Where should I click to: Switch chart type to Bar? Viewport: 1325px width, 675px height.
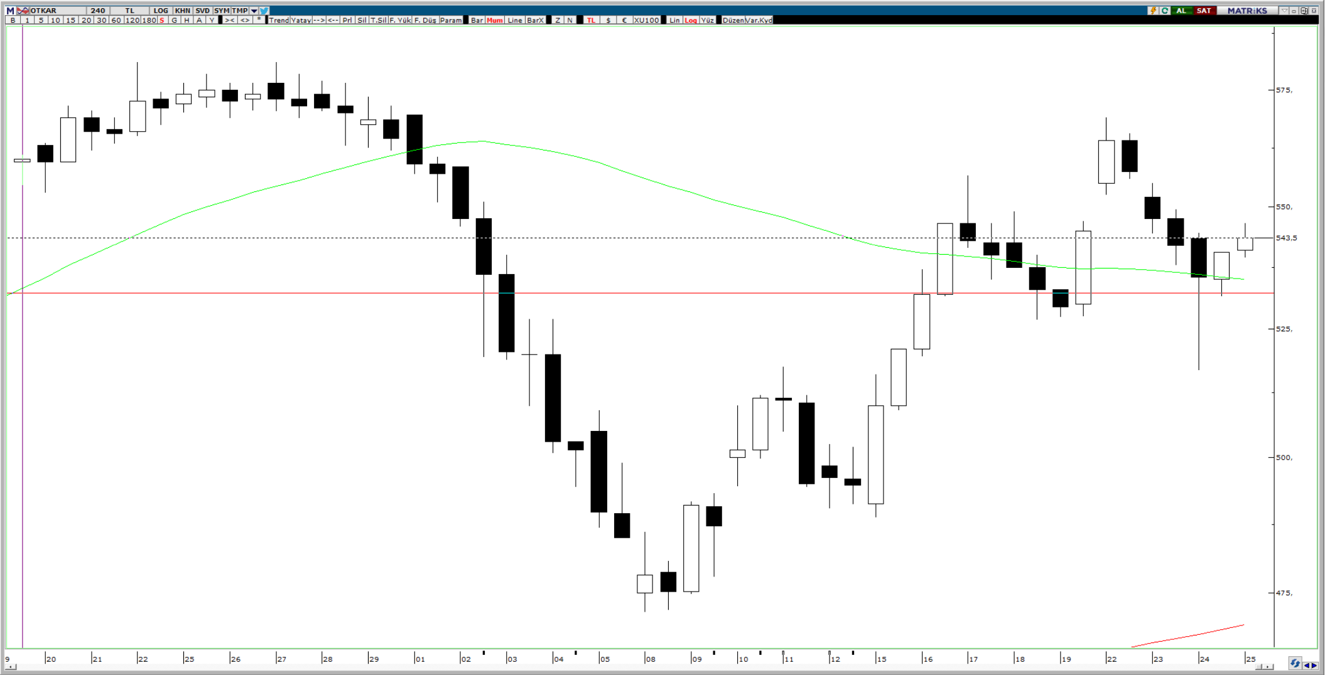tap(477, 20)
